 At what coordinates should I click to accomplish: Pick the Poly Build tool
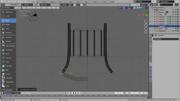click(8, 66)
